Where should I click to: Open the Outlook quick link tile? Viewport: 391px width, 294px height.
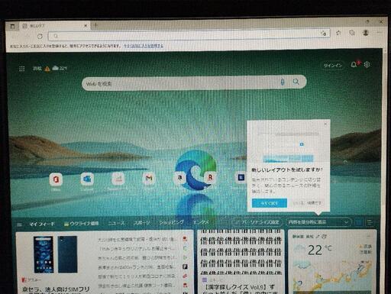click(x=87, y=179)
